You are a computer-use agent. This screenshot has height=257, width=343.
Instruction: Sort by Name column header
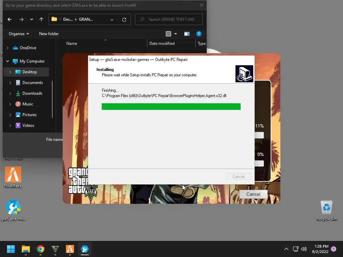coord(72,44)
